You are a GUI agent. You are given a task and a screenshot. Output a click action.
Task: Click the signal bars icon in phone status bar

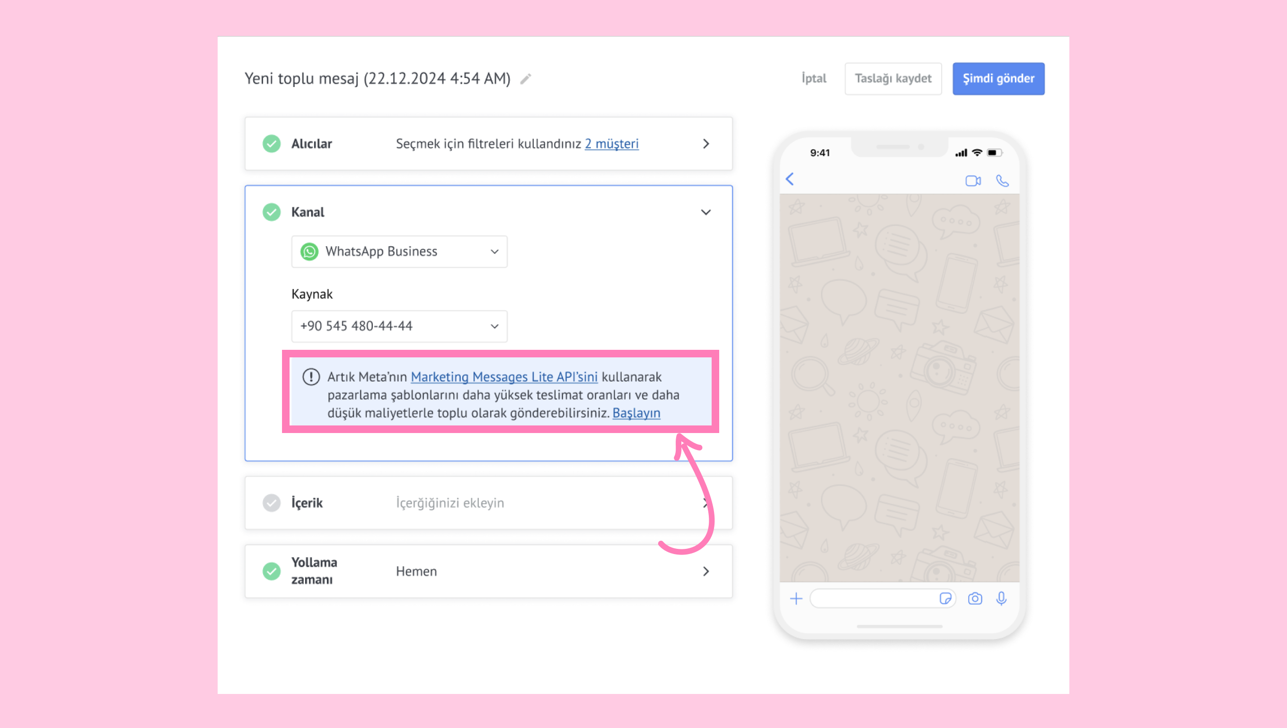tap(961, 153)
